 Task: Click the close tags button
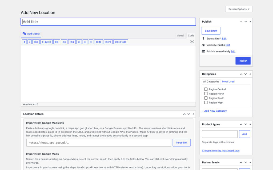pyautogui.click(x=121, y=42)
